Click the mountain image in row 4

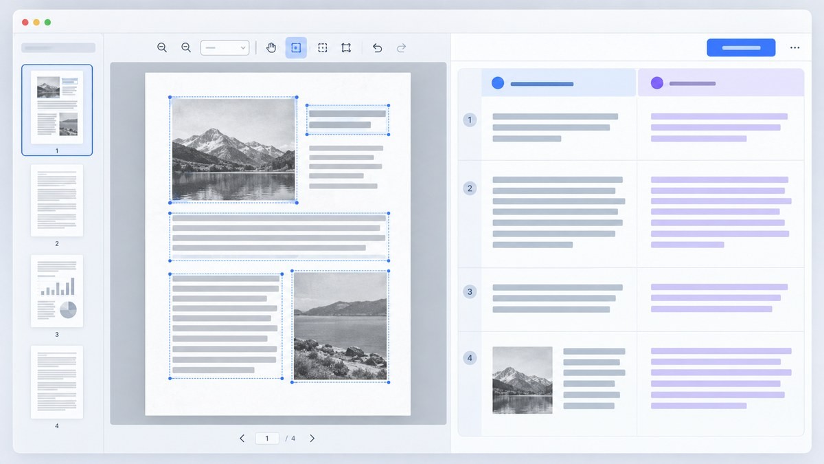523,379
